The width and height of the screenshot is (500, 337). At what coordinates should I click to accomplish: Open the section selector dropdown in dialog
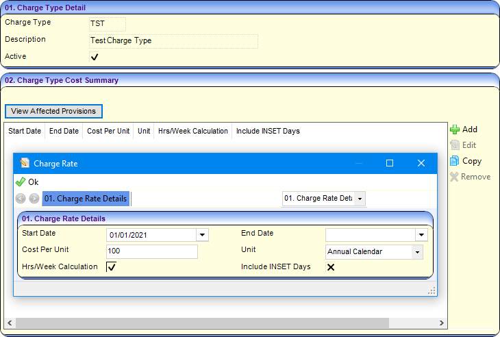360,199
